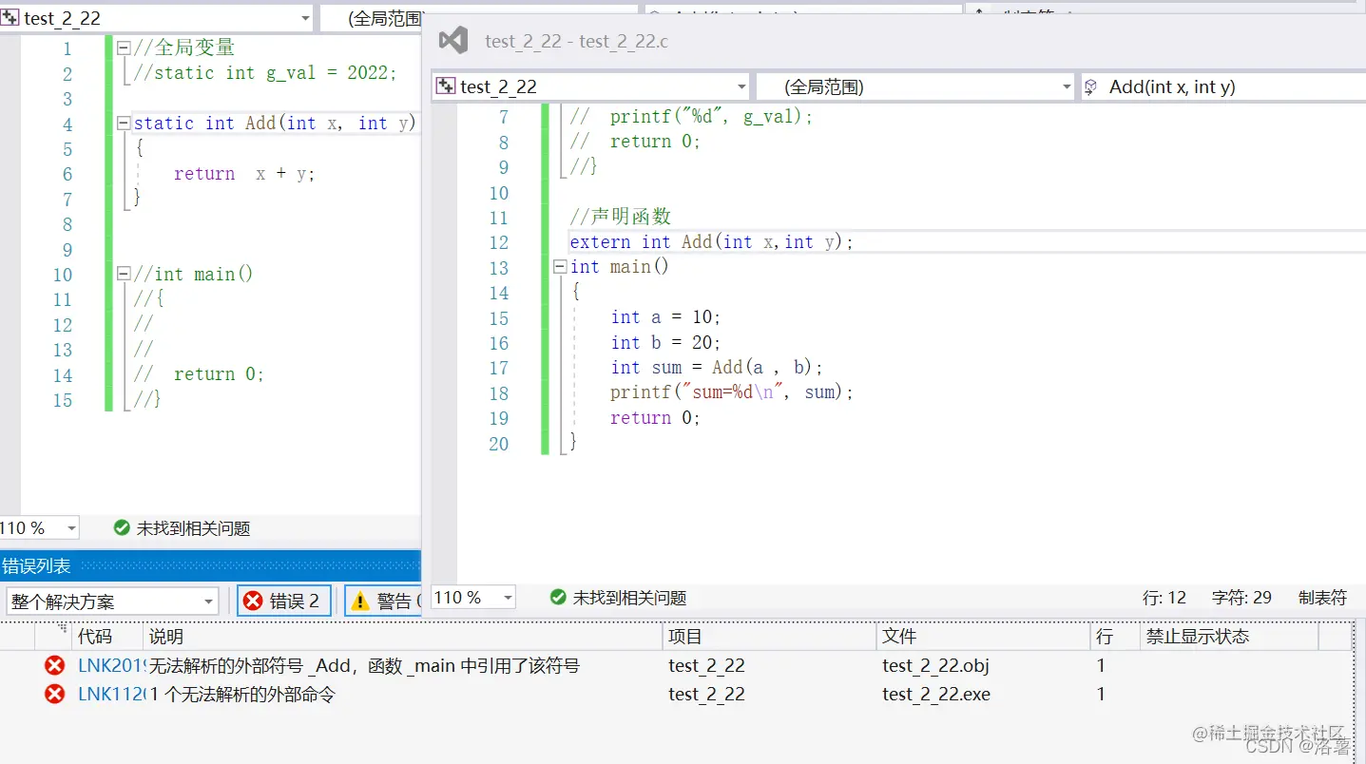Collapse int main() function in front window
This screenshot has width=1366, height=764.
tap(561, 267)
